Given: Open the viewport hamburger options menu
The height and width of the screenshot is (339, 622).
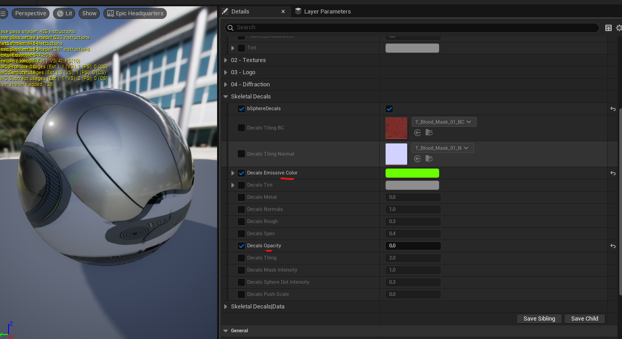Looking at the screenshot, I should coord(4,13).
